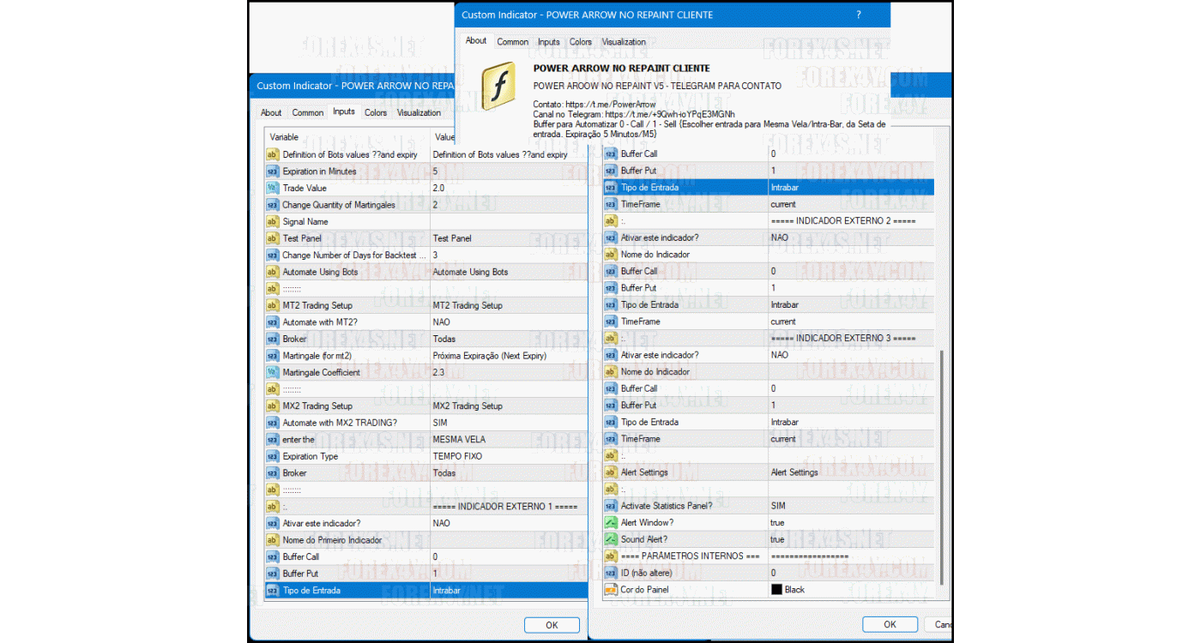Click the help question mark in title bar
The image size is (1201, 643).
pos(859,15)
